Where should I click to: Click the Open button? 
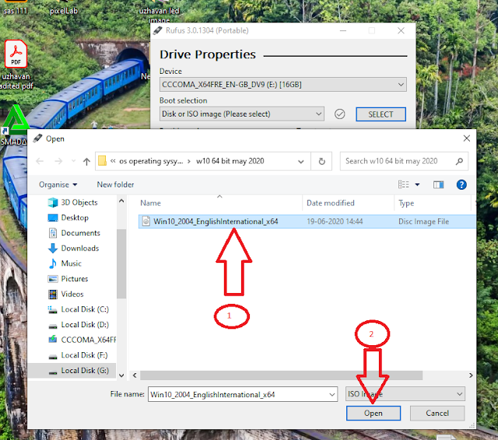pyautogui.click(x=373, y=413)
